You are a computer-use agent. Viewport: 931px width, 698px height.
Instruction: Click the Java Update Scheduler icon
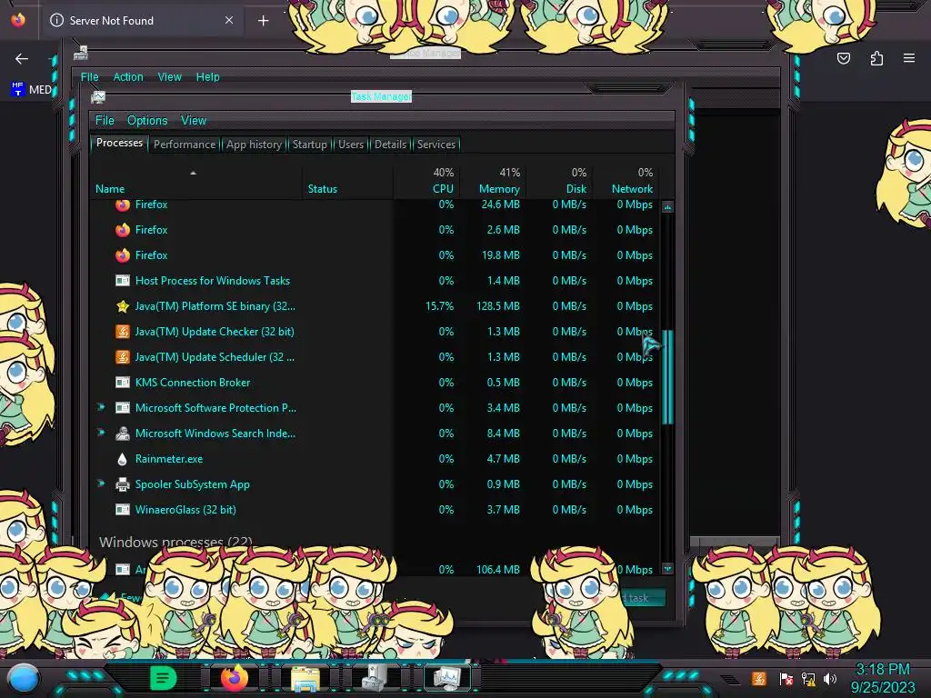[x=123, y=357]
